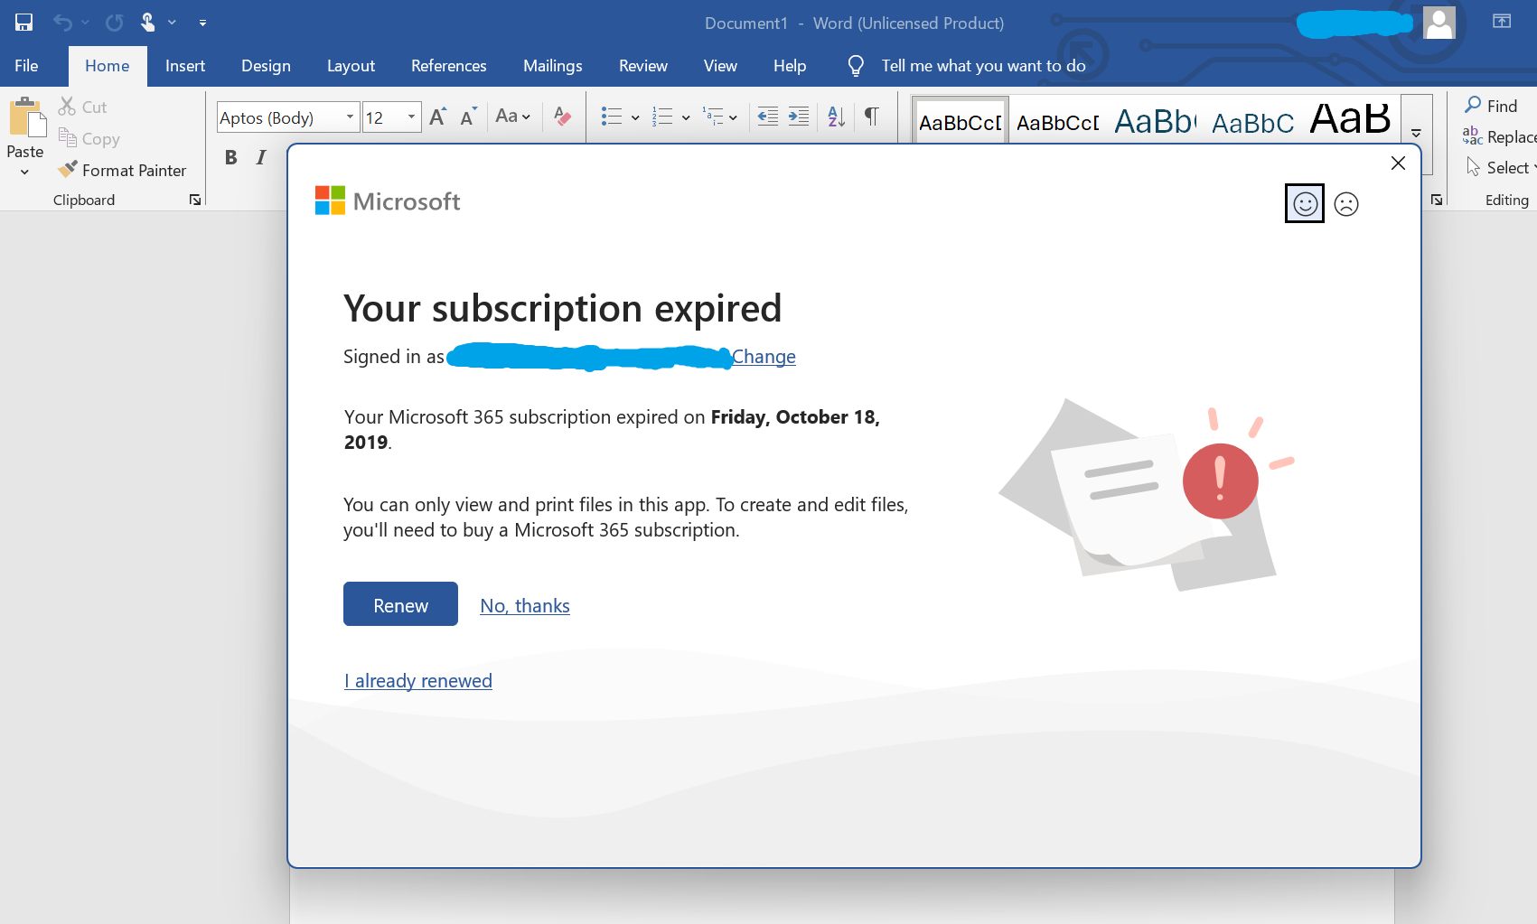Click the Grow Font icon
This screenshot has width=1537, height=924.
point(436,116)
